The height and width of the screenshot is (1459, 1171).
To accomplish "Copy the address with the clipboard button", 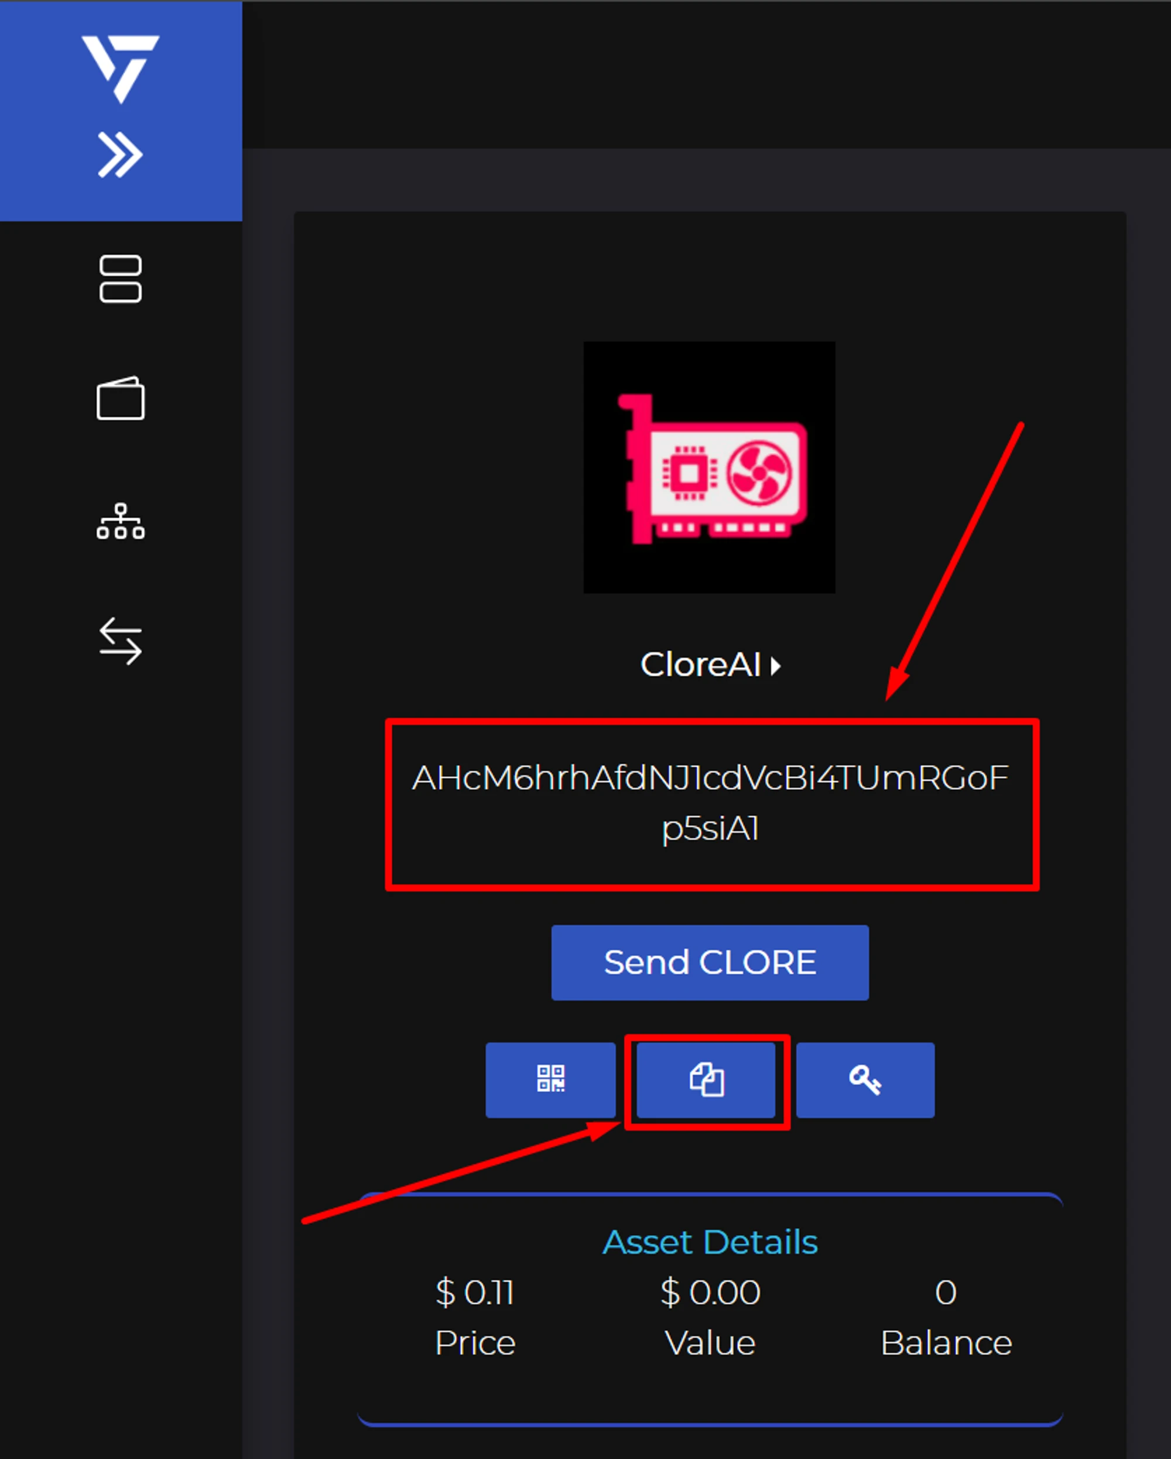I will 706,1080.
